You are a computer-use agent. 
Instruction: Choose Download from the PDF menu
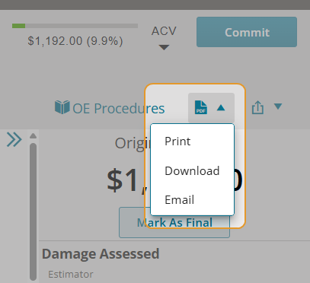click(193, 170)
